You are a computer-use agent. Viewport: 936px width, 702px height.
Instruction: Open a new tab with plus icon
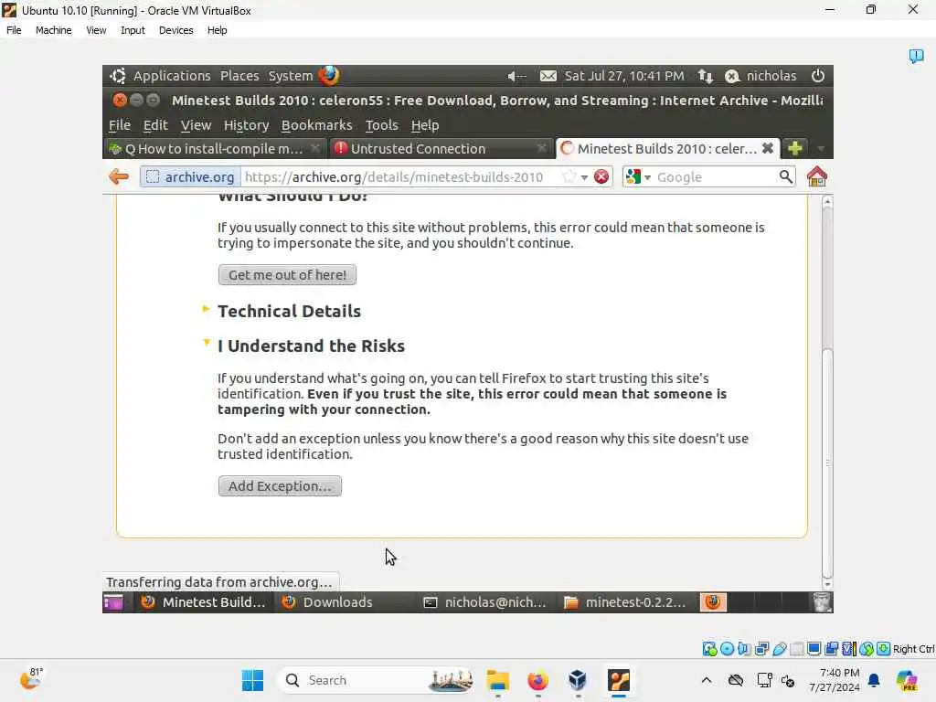(794, 148)
